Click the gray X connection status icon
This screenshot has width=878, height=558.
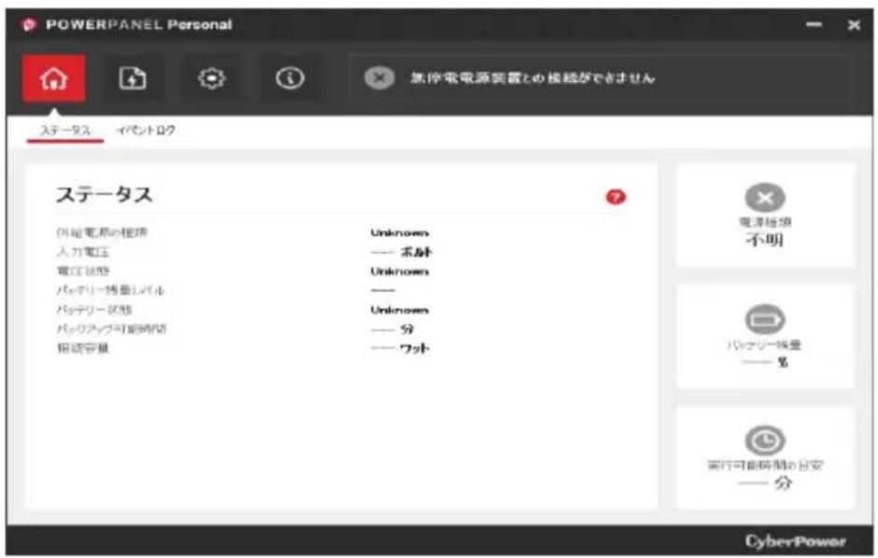pos(379,78)
